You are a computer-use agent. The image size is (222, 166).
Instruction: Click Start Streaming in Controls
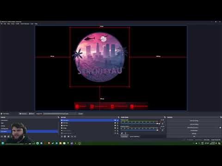coord(194,121)
